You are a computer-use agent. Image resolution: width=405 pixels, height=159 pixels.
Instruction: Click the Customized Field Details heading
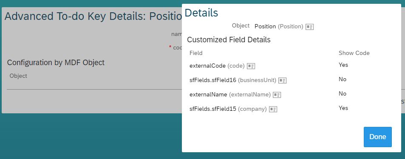coord(229,40)
